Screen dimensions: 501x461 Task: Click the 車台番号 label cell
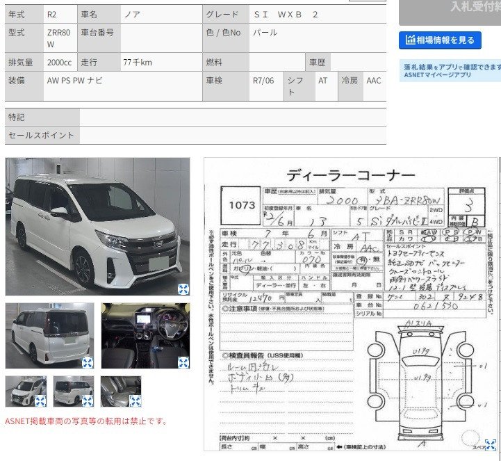99,38
